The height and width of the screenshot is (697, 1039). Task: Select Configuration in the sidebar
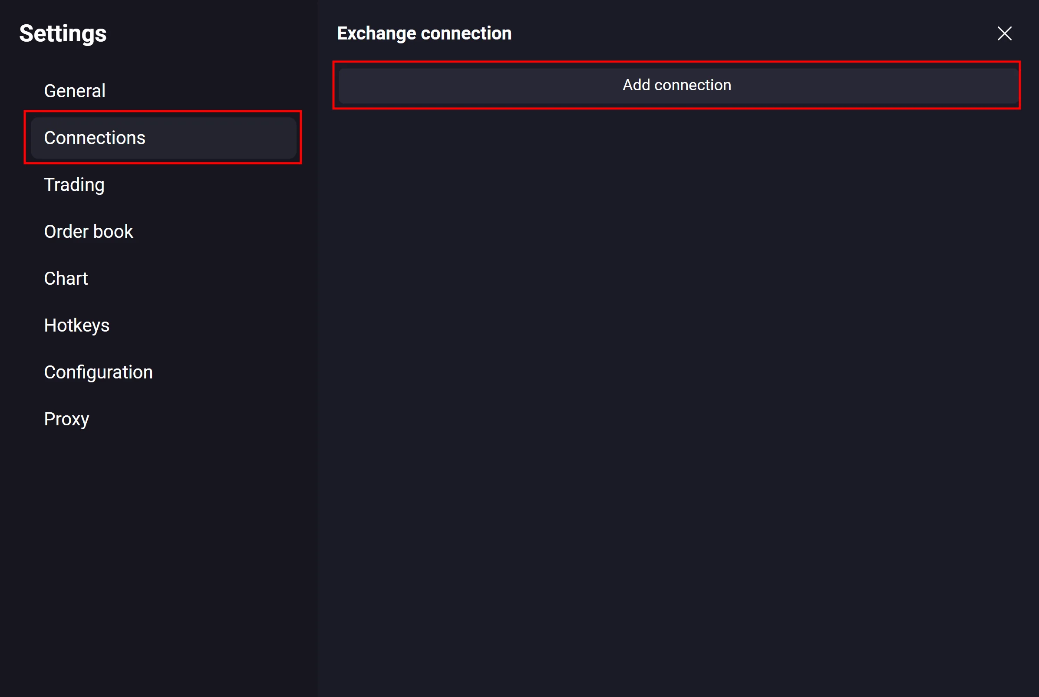[x=98, y=372]
